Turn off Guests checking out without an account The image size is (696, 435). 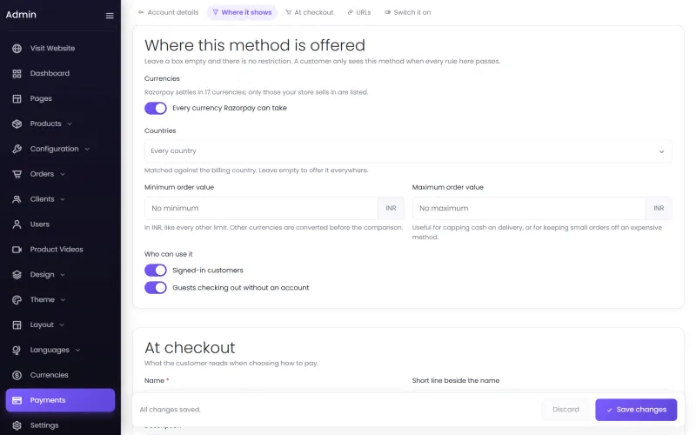click(156, 288)
